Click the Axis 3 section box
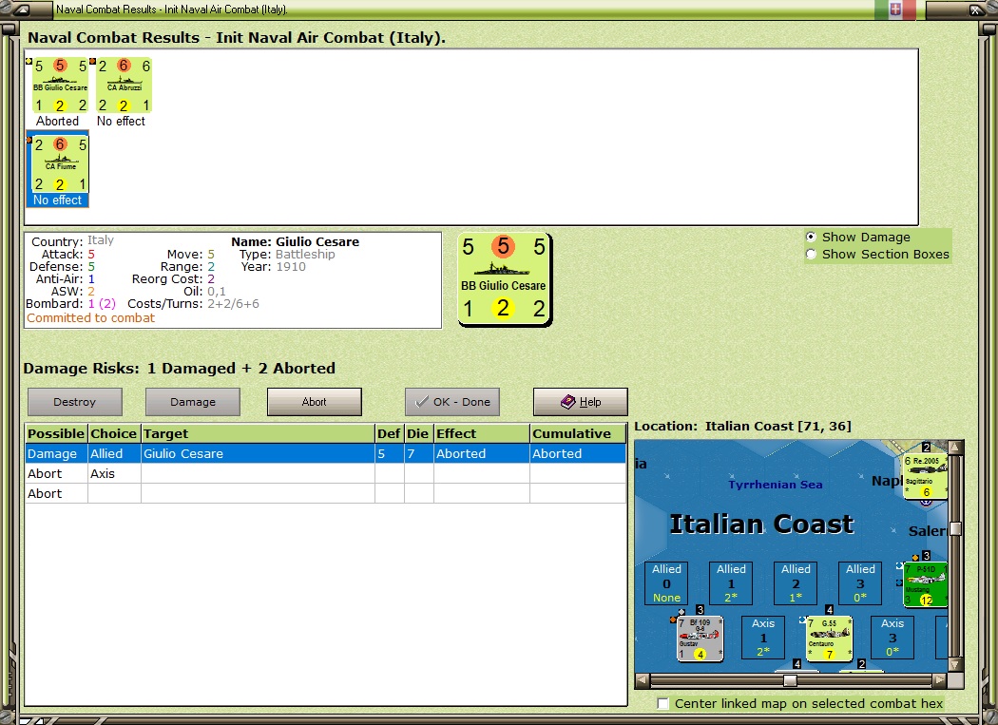 click(892, 638)
